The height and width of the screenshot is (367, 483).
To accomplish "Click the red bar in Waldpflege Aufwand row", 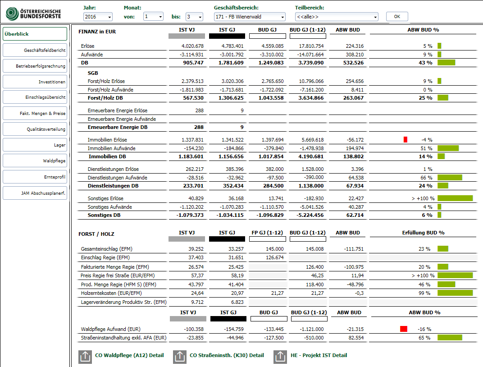I will (404, 329).
